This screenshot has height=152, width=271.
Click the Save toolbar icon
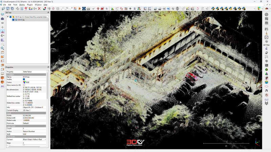(7, 8)
